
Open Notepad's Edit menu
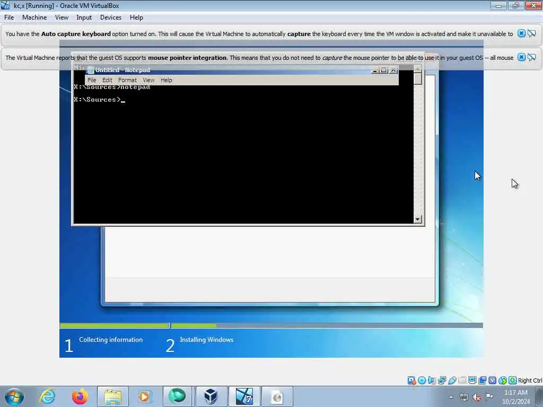coord(107,80)
